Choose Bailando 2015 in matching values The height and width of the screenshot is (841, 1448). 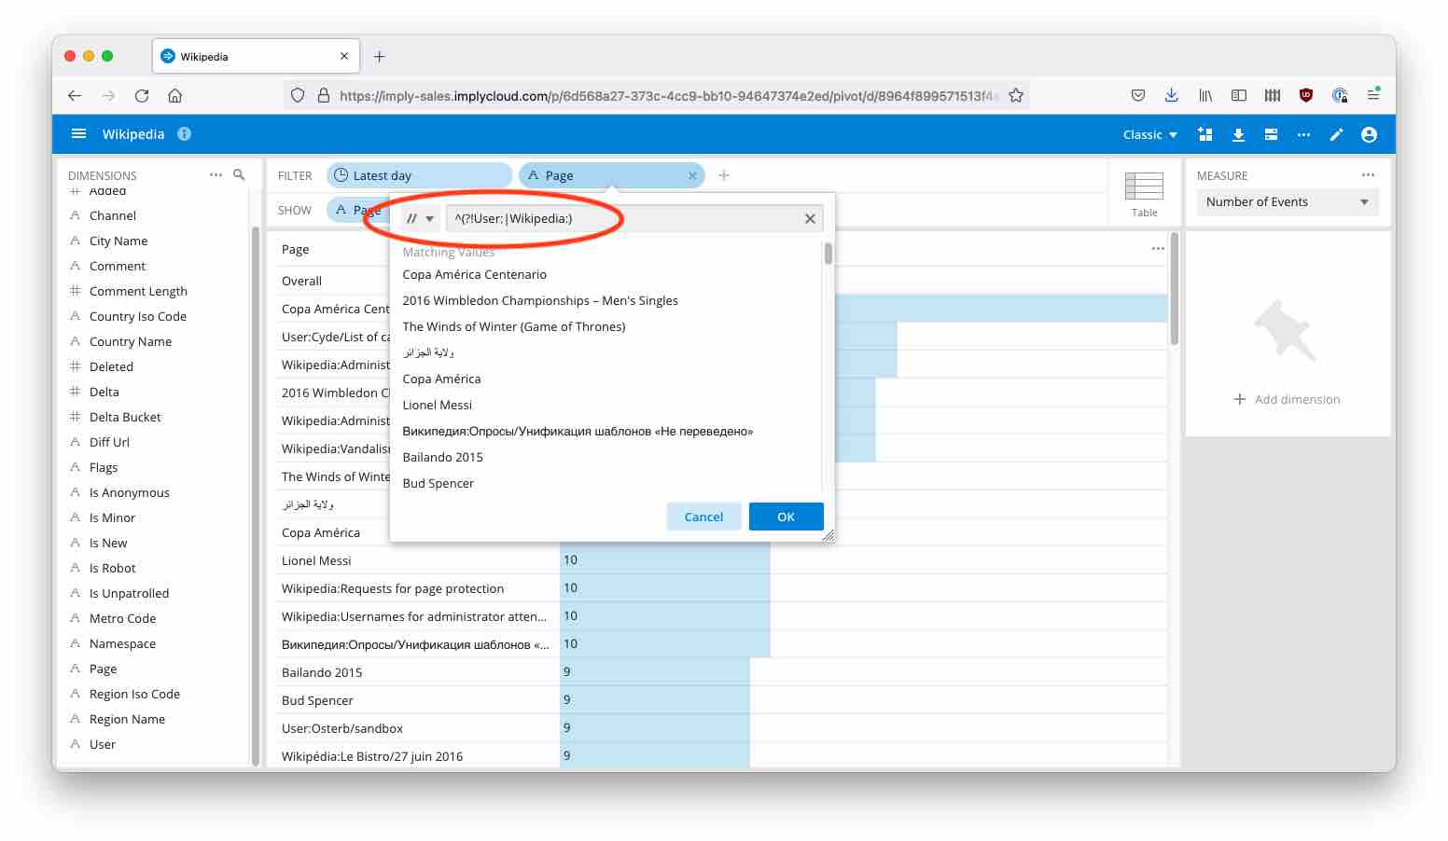point(443,457)
